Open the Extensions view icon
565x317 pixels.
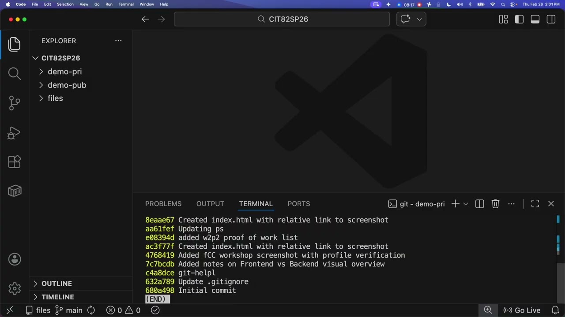[x=15, y=162]
